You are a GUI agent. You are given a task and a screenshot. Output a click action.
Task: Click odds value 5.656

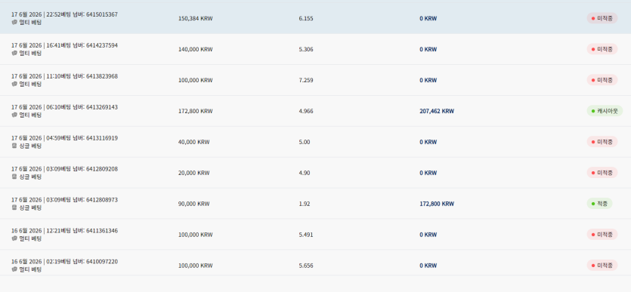tap(306, 266)
